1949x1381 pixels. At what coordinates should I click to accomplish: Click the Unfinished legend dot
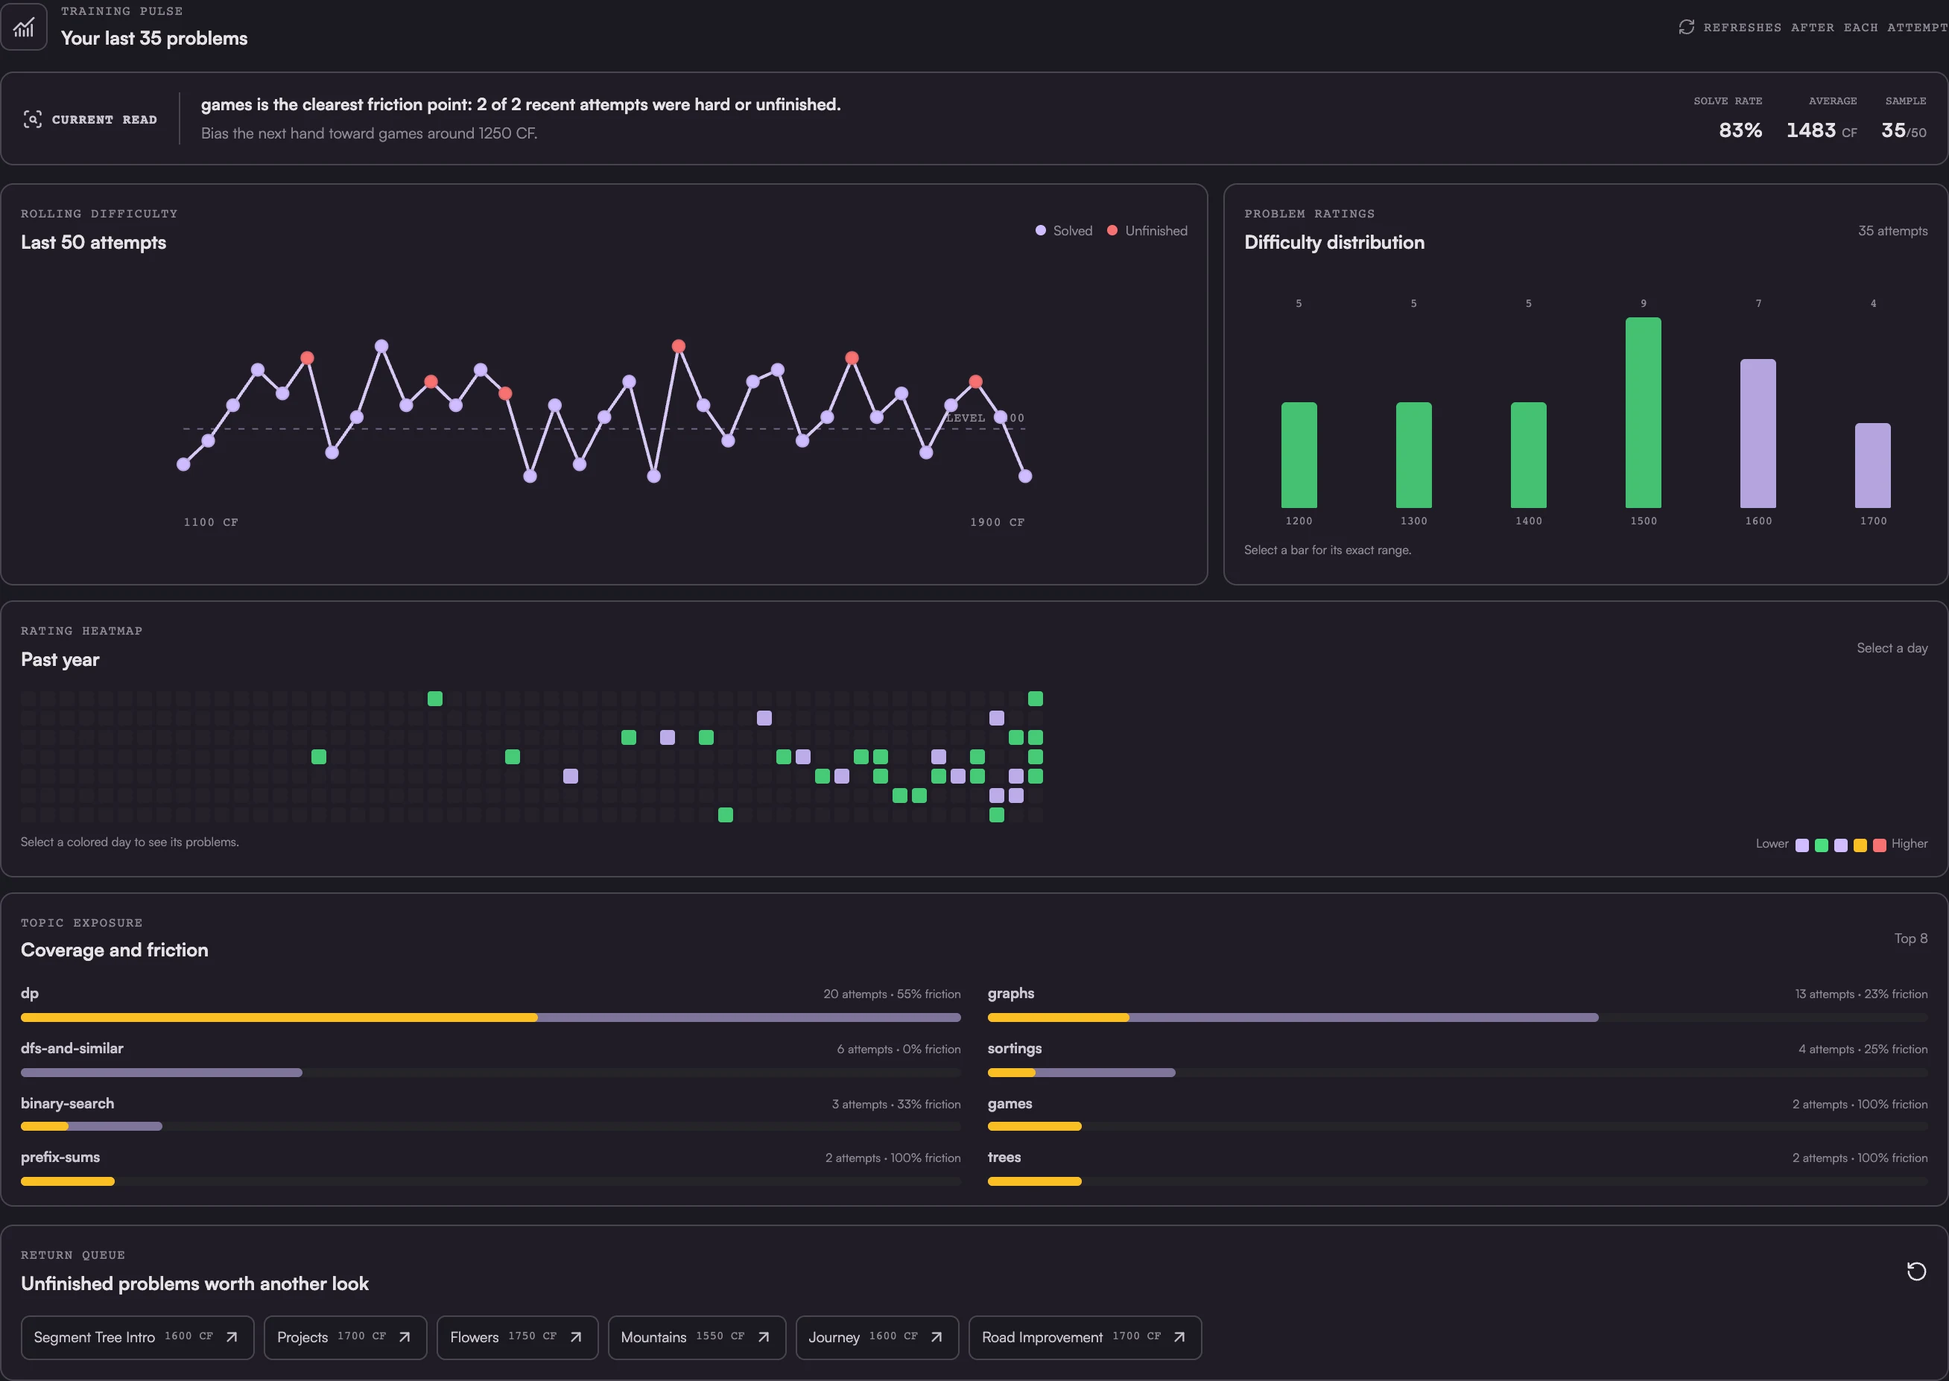1112,230
